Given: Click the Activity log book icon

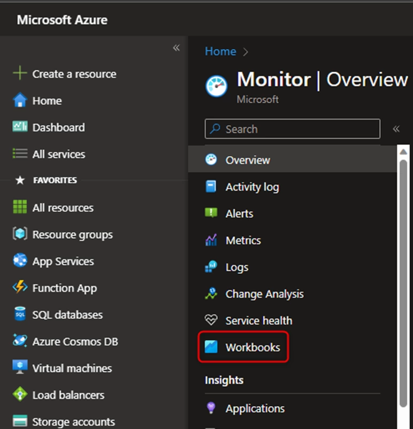Looking at the screenshot, I should (x=211, y=187).
